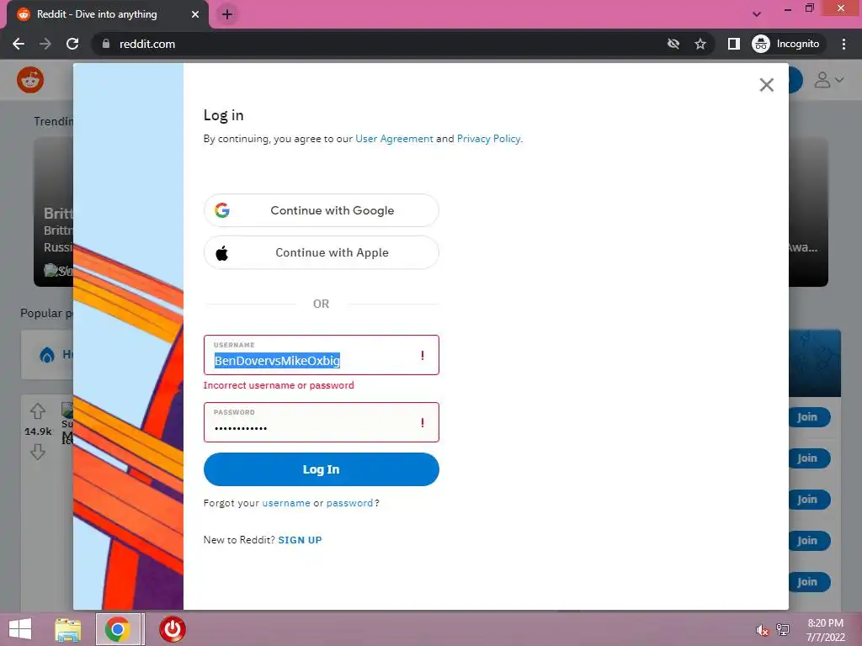This screenshot has width=862, height=646.
Task: Click the 'Log in' heading text
Action: pyautogui.click(x=223, y=115)
